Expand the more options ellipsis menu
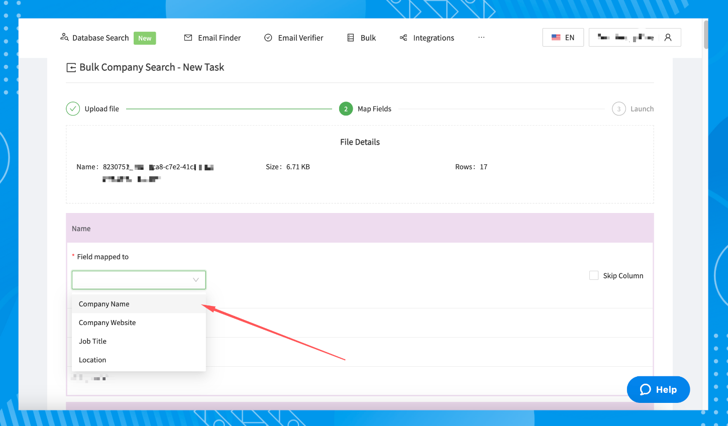 tap(481, 38)
